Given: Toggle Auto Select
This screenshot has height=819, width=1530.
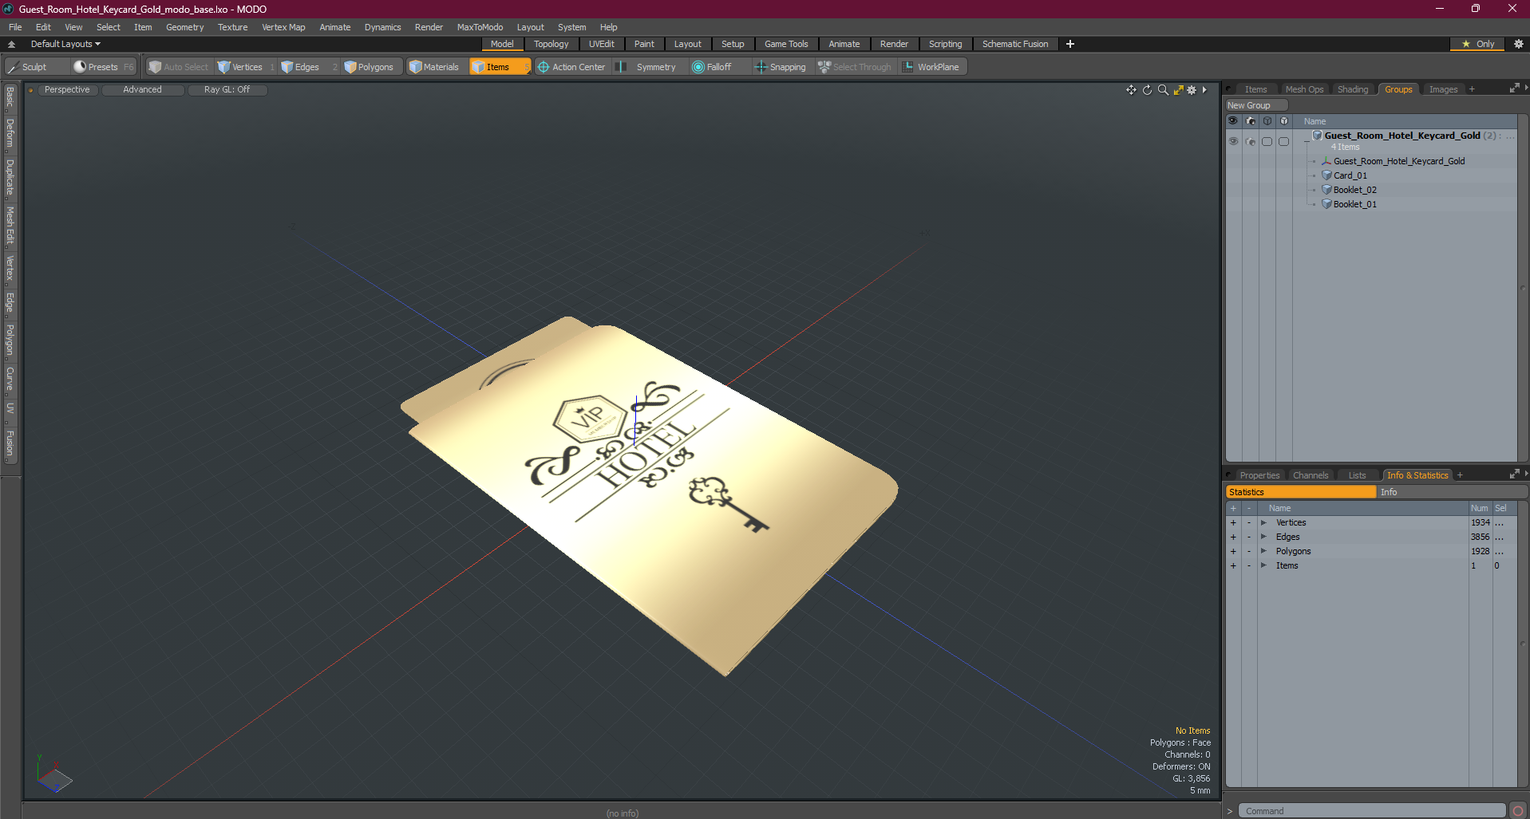Looking at the screenshot, I should click(x=179, y=67).
